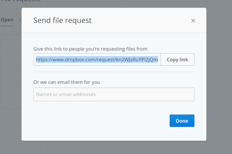Click the Send file request title
The image size is (232, 154).
point(63,20)
